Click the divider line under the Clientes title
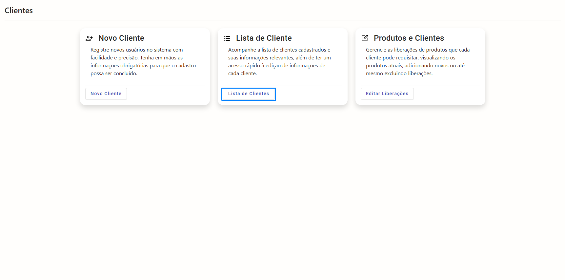Image resolution: width=565 pixels, height=280 pixels. tap(282, 20)
